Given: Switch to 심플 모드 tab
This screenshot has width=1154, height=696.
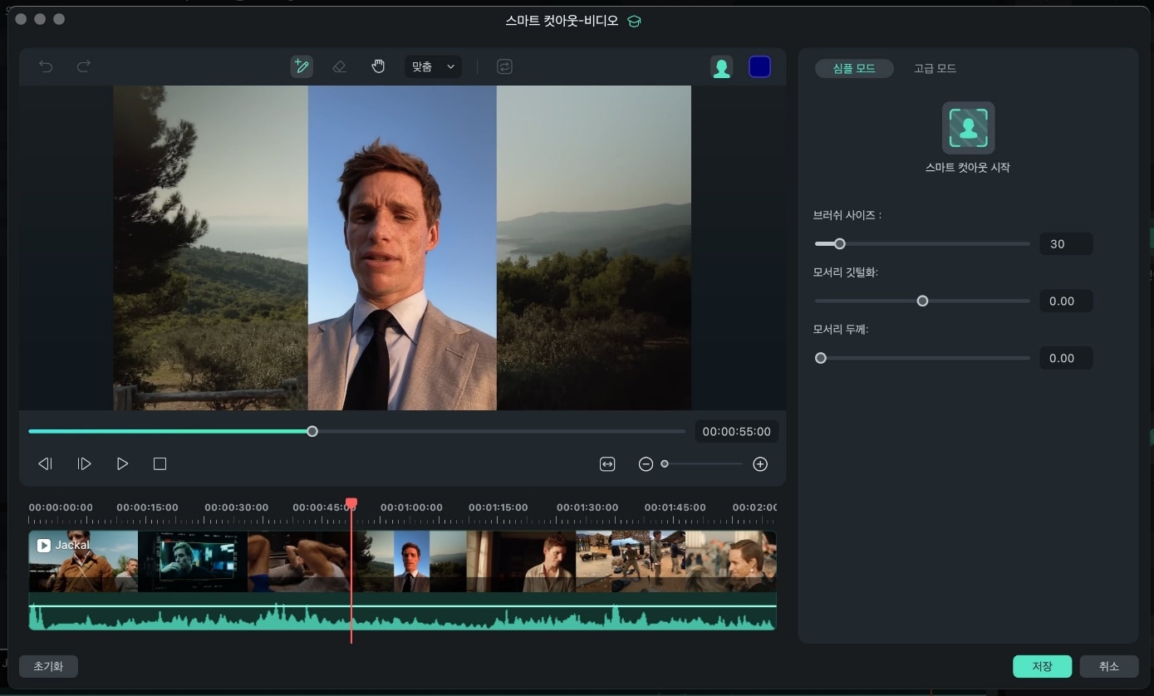Looking at the screenshot, I should tap(854, 68).
